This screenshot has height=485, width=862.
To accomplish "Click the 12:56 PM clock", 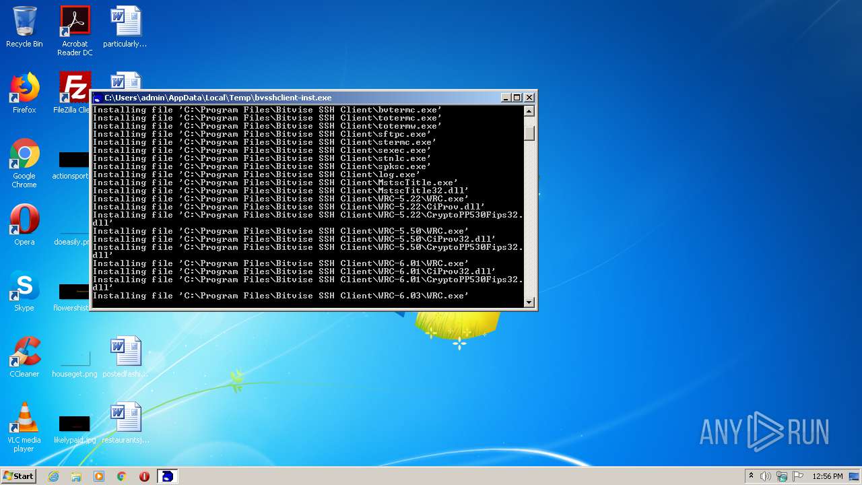I will [x=828, y=476].
